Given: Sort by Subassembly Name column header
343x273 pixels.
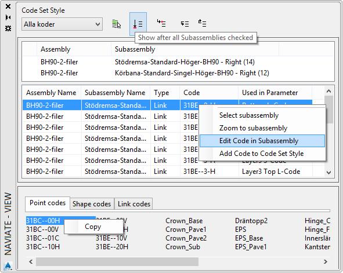Looking at the screenshot, I should (x=115, y=93).
